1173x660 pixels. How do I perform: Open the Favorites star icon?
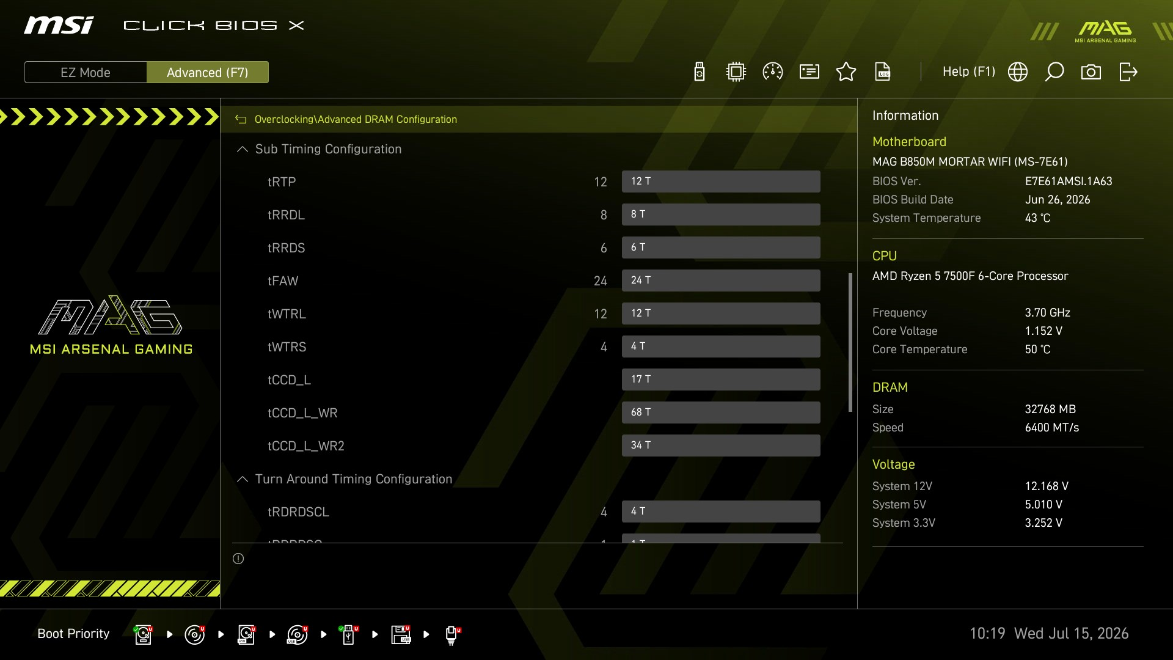[846, 72]
